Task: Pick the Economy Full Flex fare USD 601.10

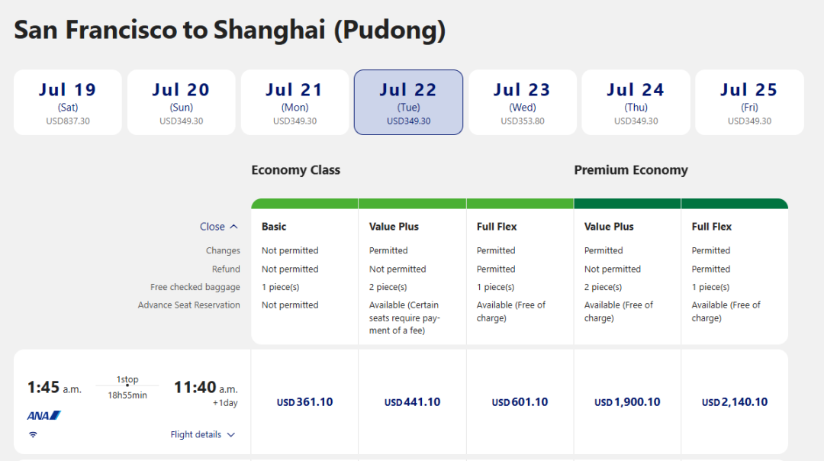Action: (x=520, y=402)
